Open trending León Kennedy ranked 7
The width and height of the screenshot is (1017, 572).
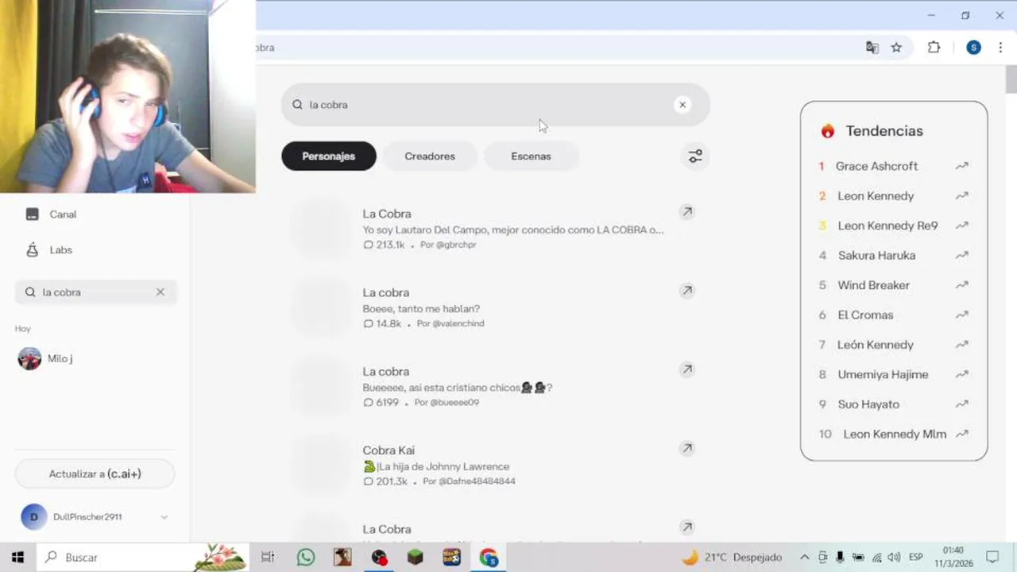point(876,345)
